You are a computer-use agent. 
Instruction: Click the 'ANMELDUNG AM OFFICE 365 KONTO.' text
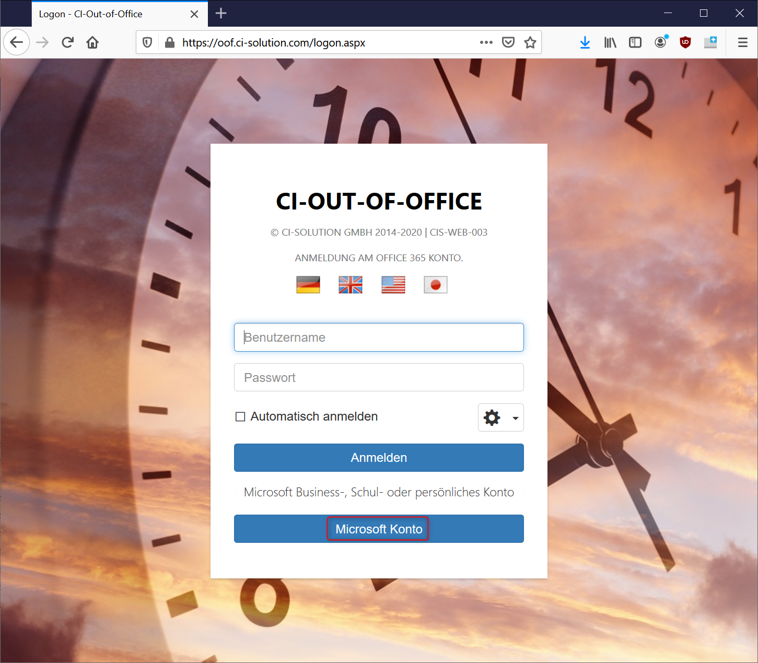[379, 258]
